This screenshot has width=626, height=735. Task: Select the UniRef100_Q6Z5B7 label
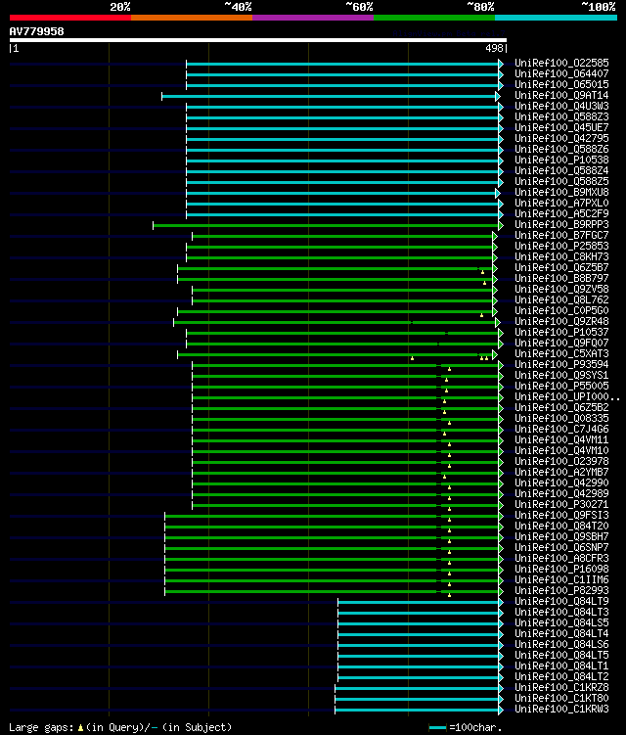click(561, 267)
